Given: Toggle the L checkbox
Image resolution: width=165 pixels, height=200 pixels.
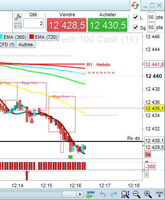Looking at the screenshot, I should point(136,17).
